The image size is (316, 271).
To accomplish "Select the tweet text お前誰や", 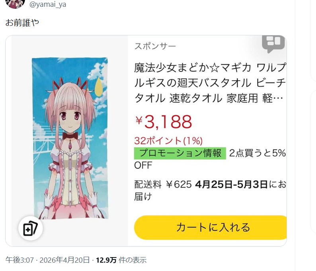I will pyautogui.click(x=22, y=23).
